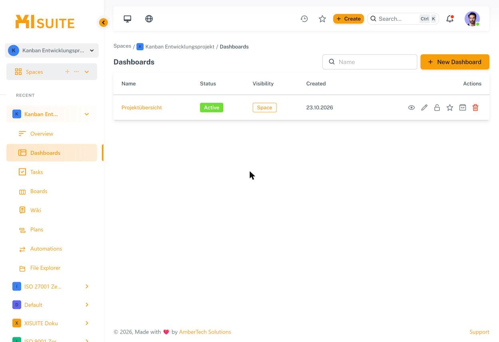Open the Projektübersicht dashboard link

click(141, 107)
